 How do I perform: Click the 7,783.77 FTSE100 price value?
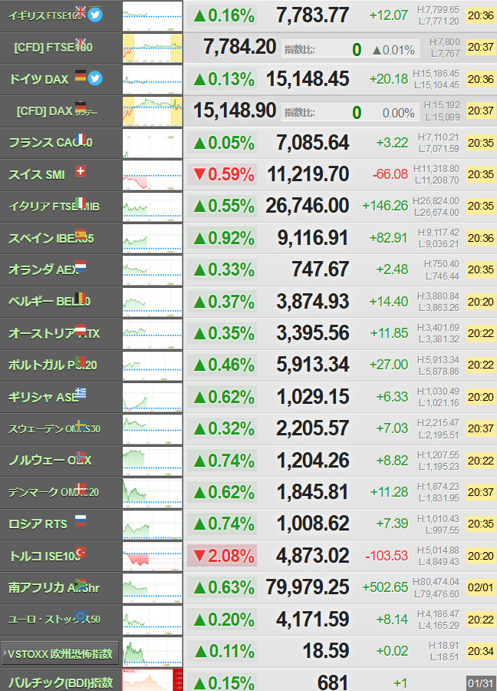[x=313, y=15]
